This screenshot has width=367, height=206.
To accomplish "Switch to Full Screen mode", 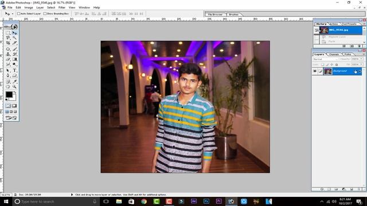I will pyautogui.click(x=15, y=112).
